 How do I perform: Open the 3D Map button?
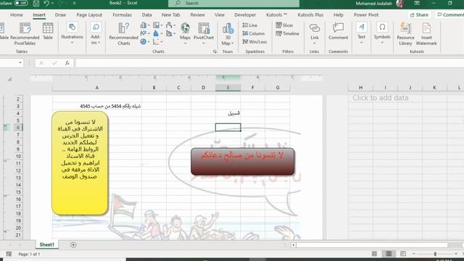tap(228, 34)
